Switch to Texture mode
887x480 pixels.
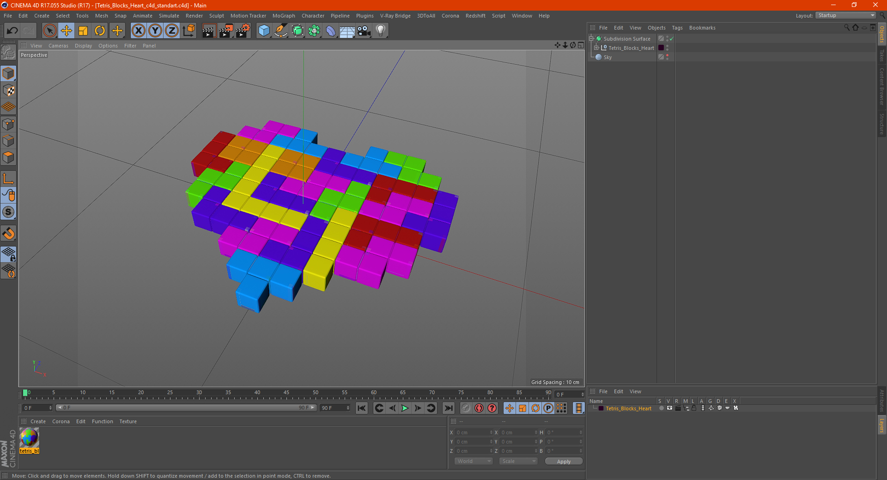pyautogui.click(x=8, y=90)
